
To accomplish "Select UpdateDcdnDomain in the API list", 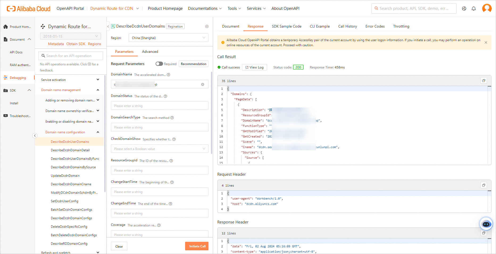I will [65, 175].
